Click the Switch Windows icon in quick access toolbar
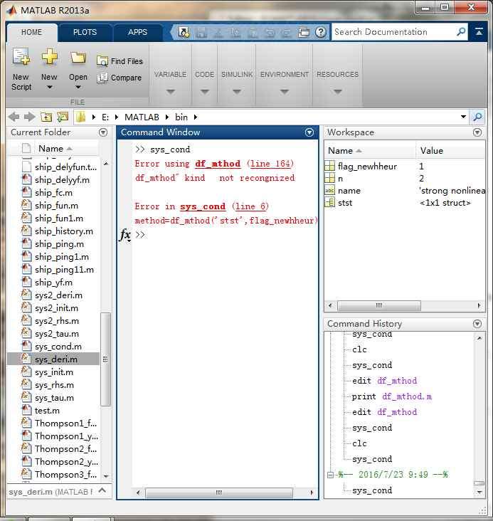Viewport: 493px width, 521px height. click(304, 32)
